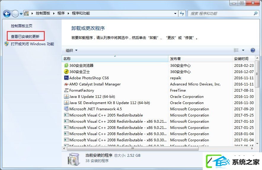Click the Forward navigation arrow button
262x170 pixels.
coord(15,14)
